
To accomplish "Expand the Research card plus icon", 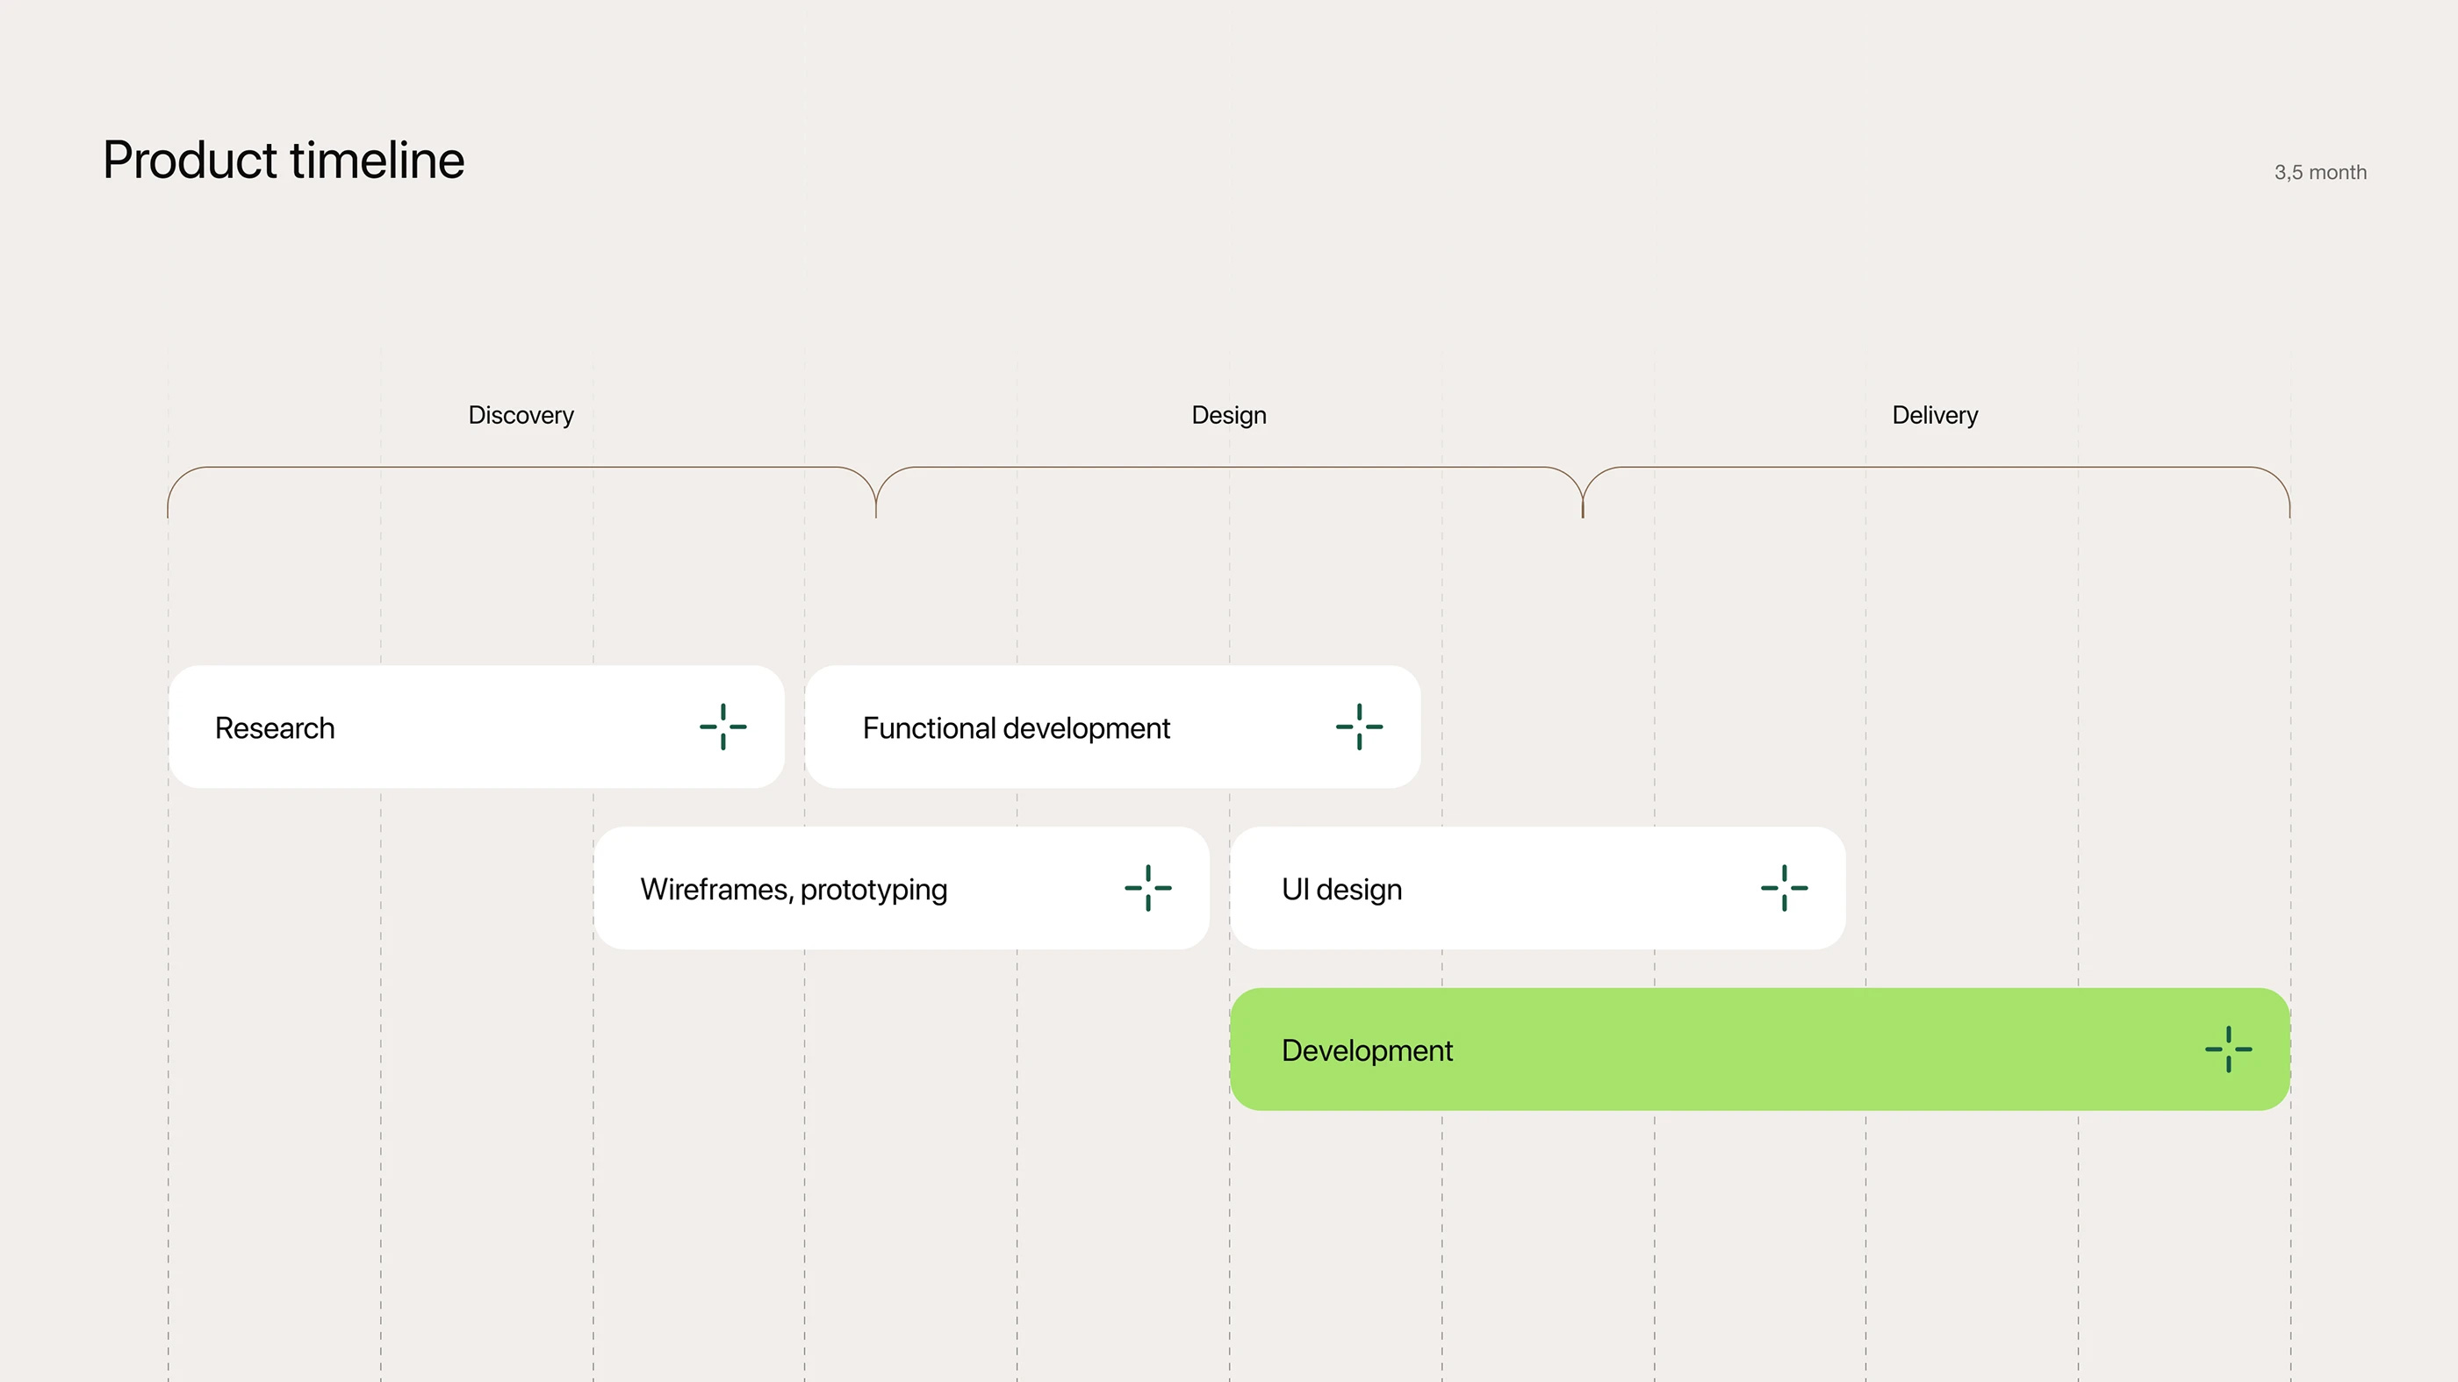I will click(x=723, y=727).
